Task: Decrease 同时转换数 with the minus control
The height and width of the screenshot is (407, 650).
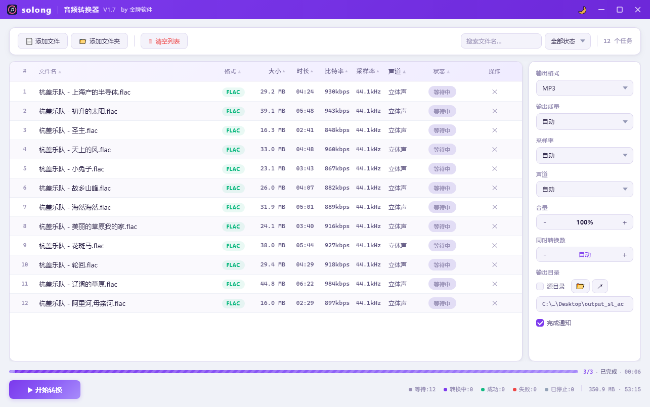Action: tap(545, 254)
